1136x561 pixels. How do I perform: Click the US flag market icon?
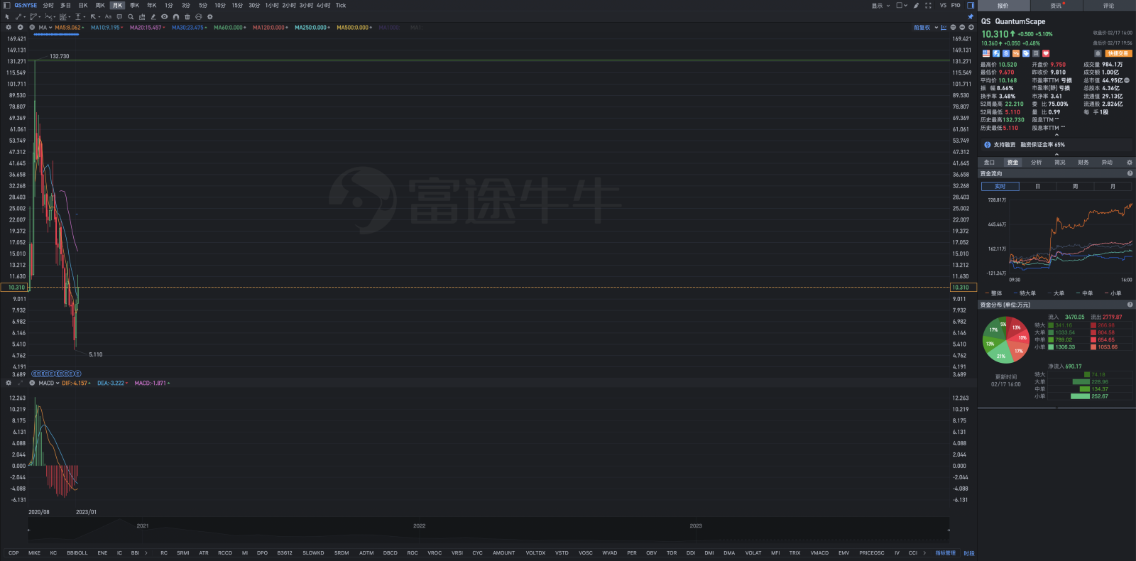click(x=986, y=53)
